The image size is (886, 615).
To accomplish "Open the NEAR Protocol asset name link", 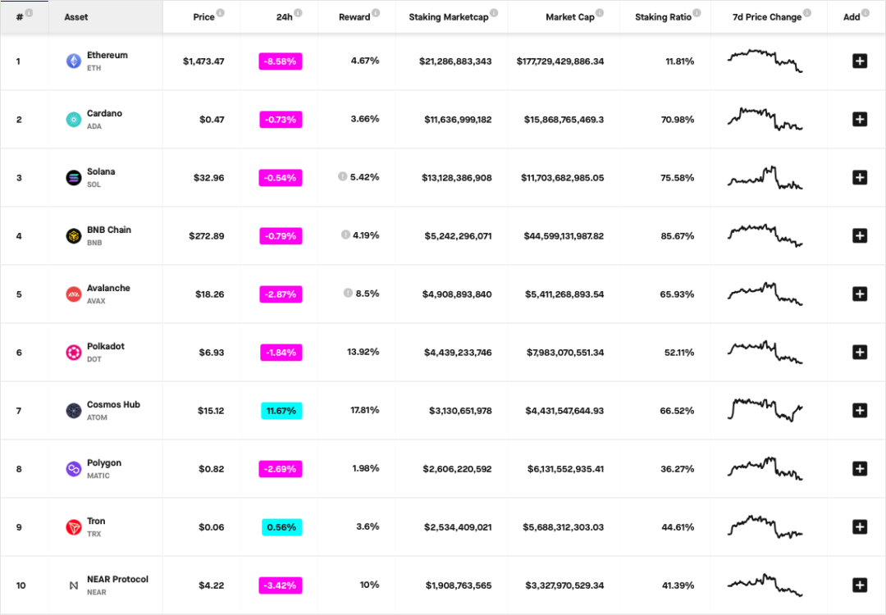I will coord(117,579).
